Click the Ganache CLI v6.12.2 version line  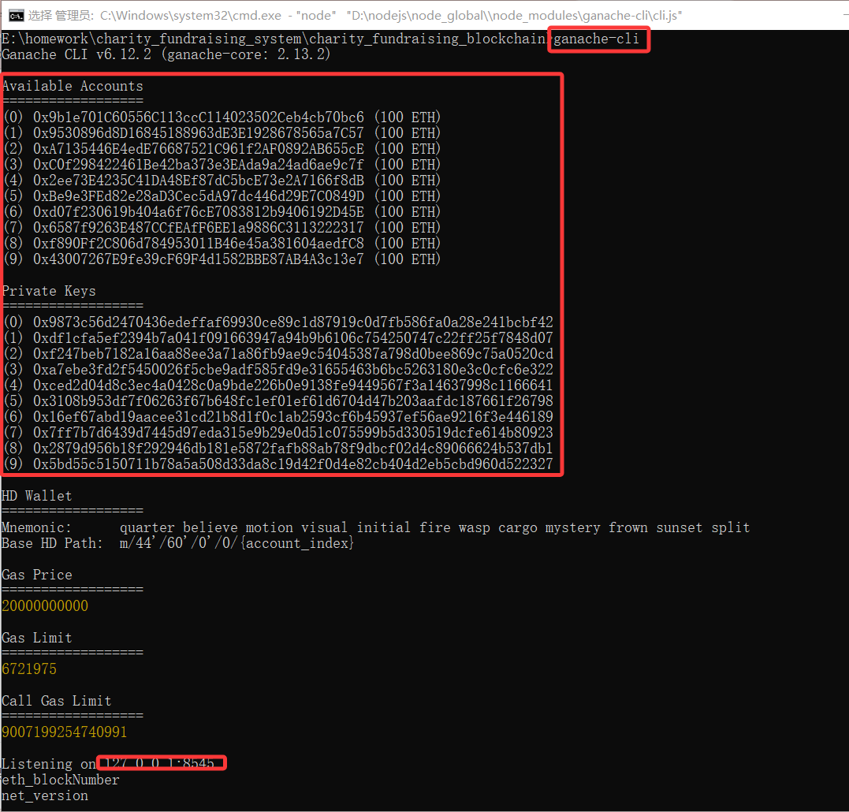click(x=166, y=54)
